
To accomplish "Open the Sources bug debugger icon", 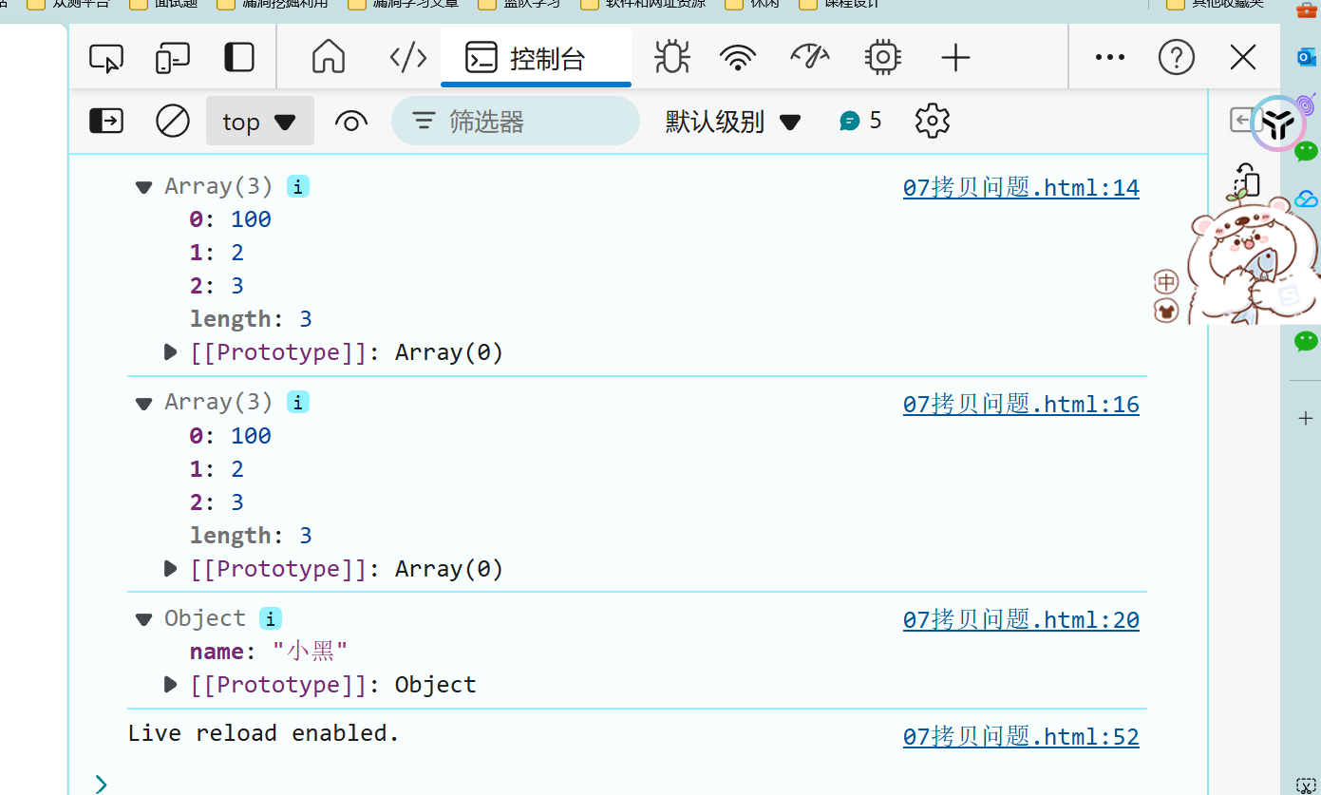I will tap(671, 58).
